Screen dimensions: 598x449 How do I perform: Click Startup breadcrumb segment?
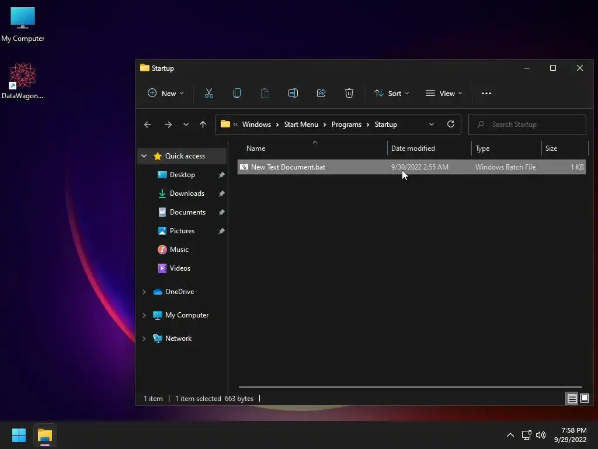[x=385, y=125]
